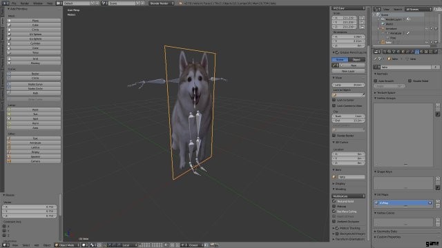The width and height of the screenshot is (442, 248).
Task: Adjust the Lens focal length field
Action: 348,85
